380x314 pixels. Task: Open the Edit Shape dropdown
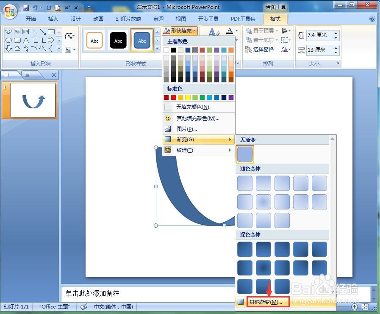click(x=69, y=36)
